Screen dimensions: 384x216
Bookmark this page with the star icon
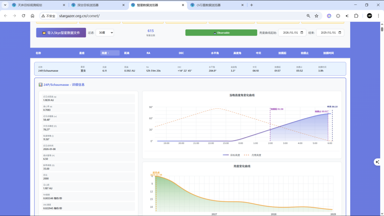click(x=316, y=16)
